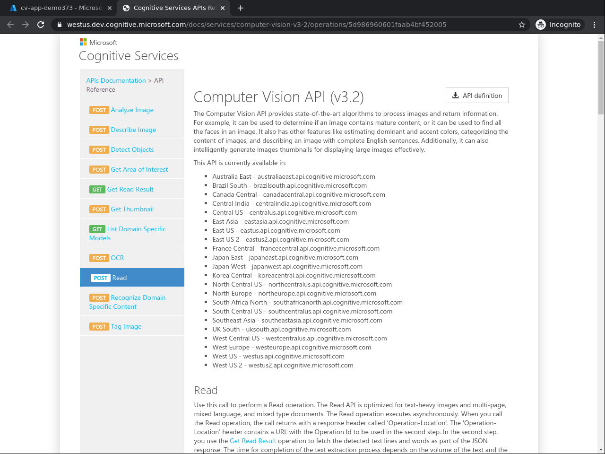The width and height of the screenshot is (605, 454).
Task: Open the Chrome three-dot menu
Action: 594,24
